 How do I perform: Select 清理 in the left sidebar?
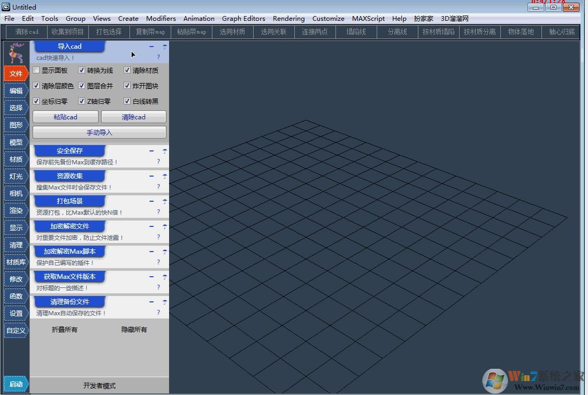coord(16,245)
